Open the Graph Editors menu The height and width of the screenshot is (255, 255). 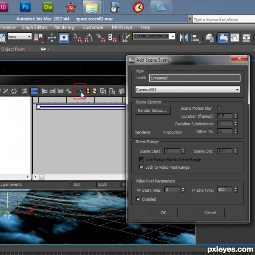34,27
